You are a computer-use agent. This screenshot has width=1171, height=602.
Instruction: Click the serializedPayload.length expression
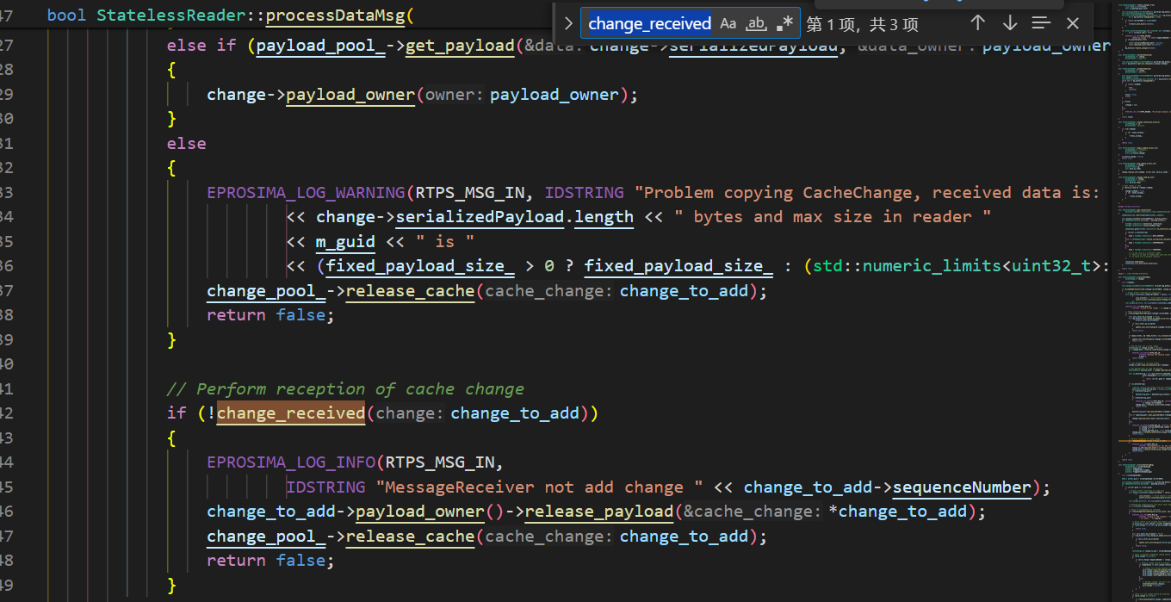[514, 217]
